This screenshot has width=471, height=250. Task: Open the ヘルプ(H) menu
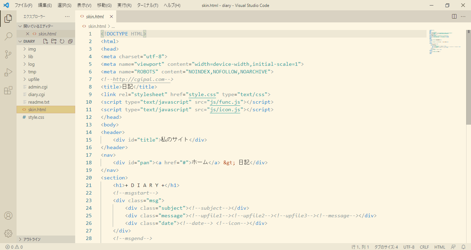(x=172, y=6)
